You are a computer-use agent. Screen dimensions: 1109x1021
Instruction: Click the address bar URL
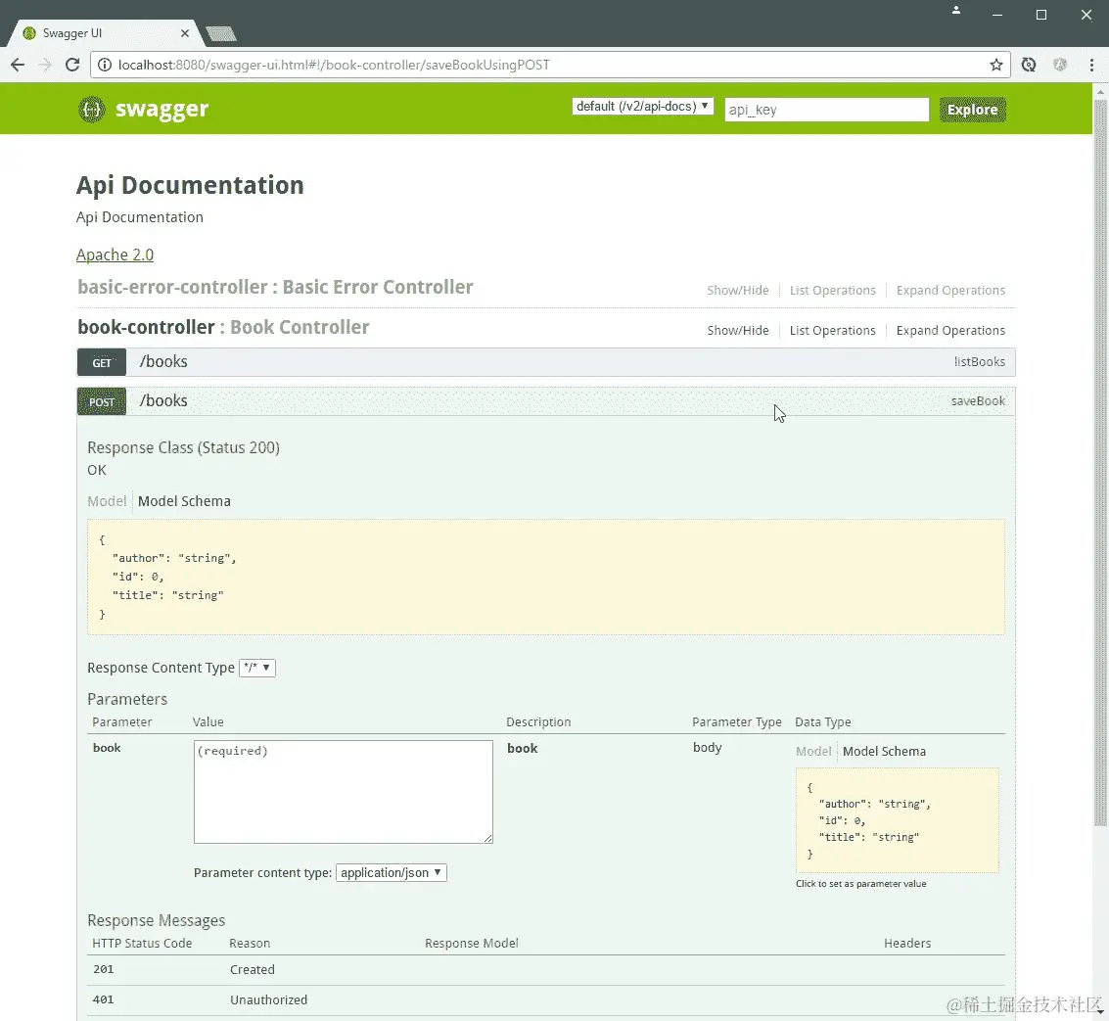333,65
